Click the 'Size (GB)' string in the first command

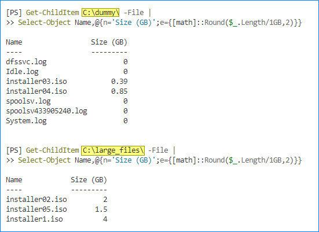(134, 23)
